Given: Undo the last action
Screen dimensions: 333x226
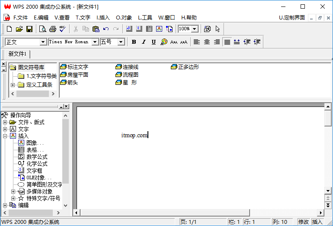Looking at the screenshot, I should click(106, 29).
